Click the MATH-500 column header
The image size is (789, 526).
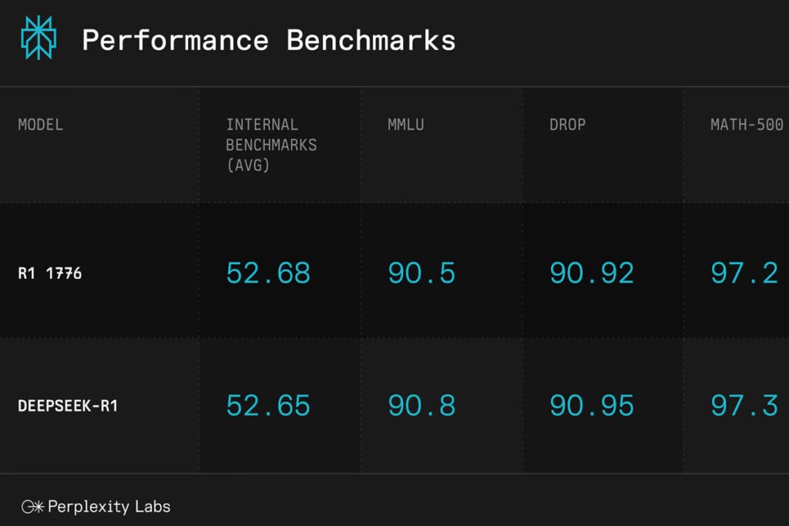(747, 124)
